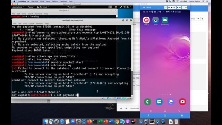Click Vysor home circle in blue bar
222x125 pixels.
click(165, 116)
